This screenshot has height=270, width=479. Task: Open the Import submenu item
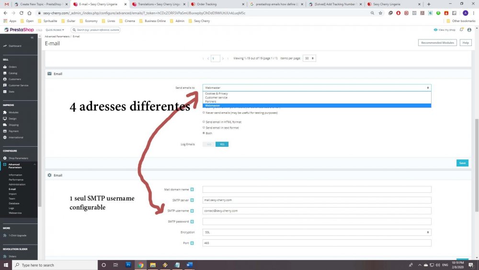click(x=12, y=194)
